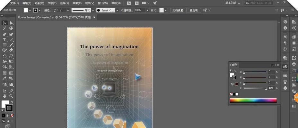Image resolution: width=298 pixels, height=128 pixels.
Task: Select the Width/Warp tool
Action: pyautogui.click(x=4, y=61)
